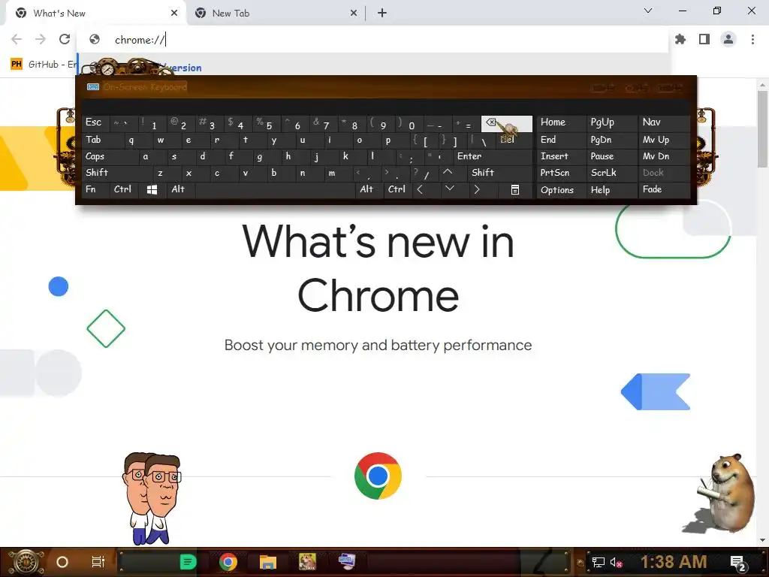The width and height of the screenshot is (769, 577).
Task: Click the Mv Dn key
Action: click(664, 156)
